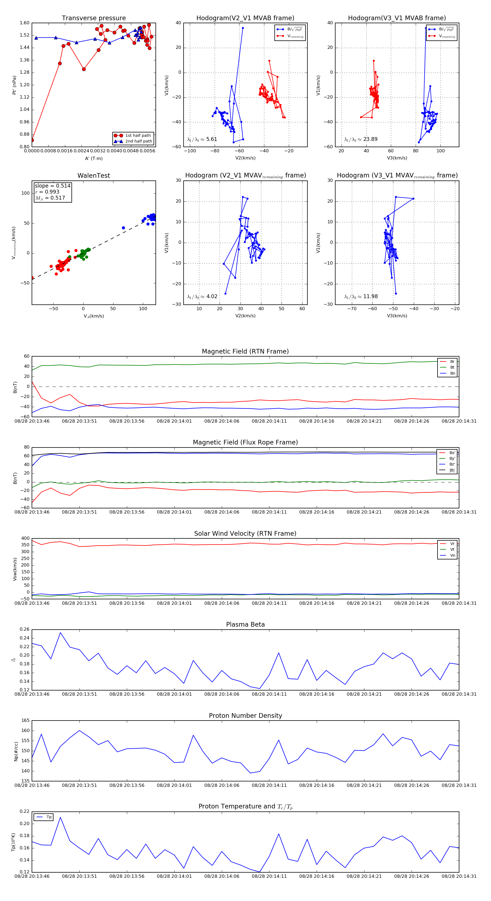This screenshot has height=901, width=491.
Task: Click the "λ1/λ2 ≈ 5.61" ratio annotation
Action: pyautogui.click(x=202, y=139)
